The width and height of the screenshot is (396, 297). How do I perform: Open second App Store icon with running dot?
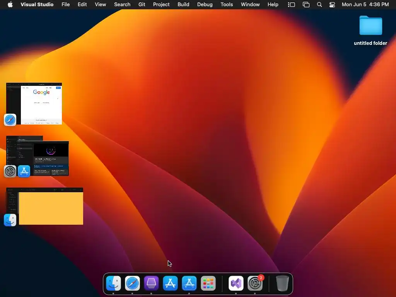[x=189, y=283]
